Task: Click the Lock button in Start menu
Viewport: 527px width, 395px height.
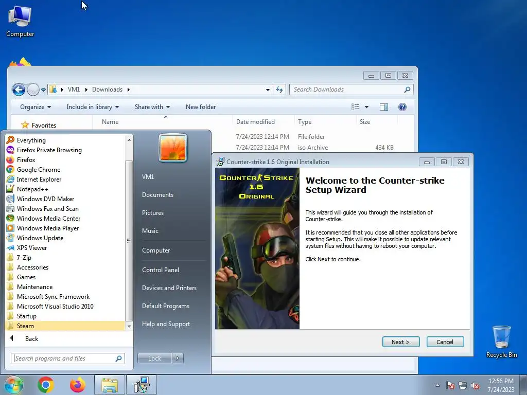Action: (x=154, y=358)
